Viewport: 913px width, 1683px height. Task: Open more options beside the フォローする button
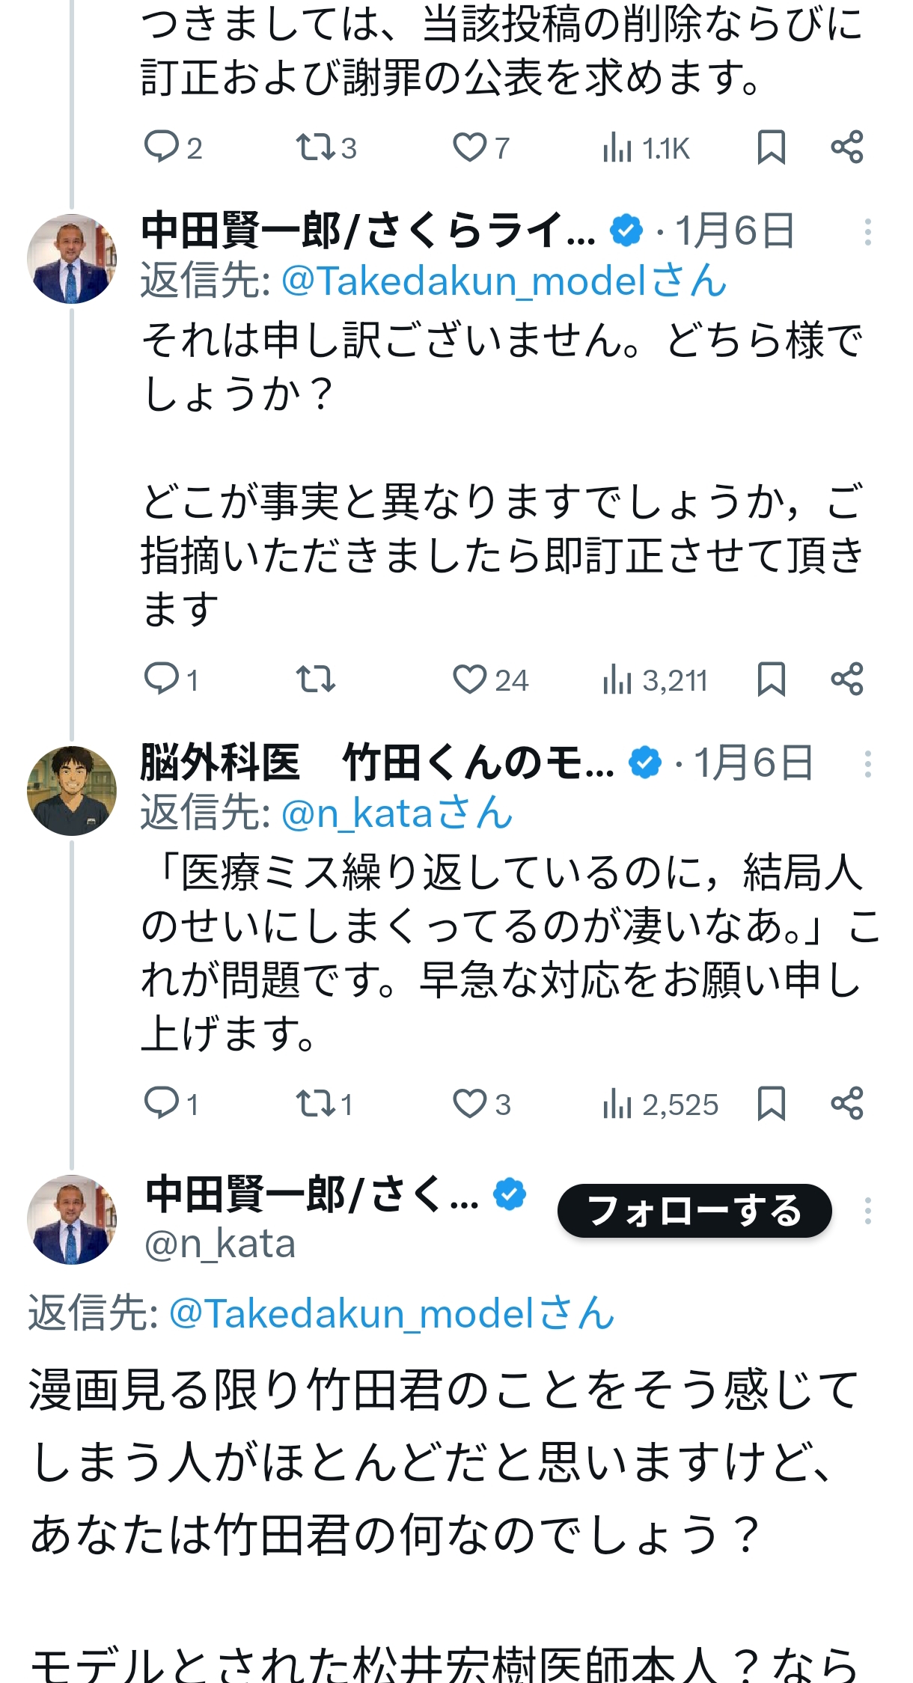click(867, 1210)
